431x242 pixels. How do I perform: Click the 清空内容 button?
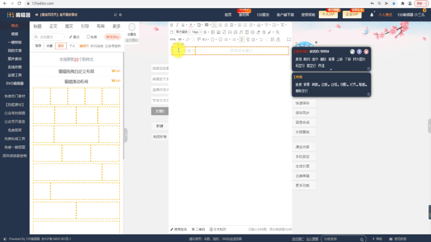point(302,147)
